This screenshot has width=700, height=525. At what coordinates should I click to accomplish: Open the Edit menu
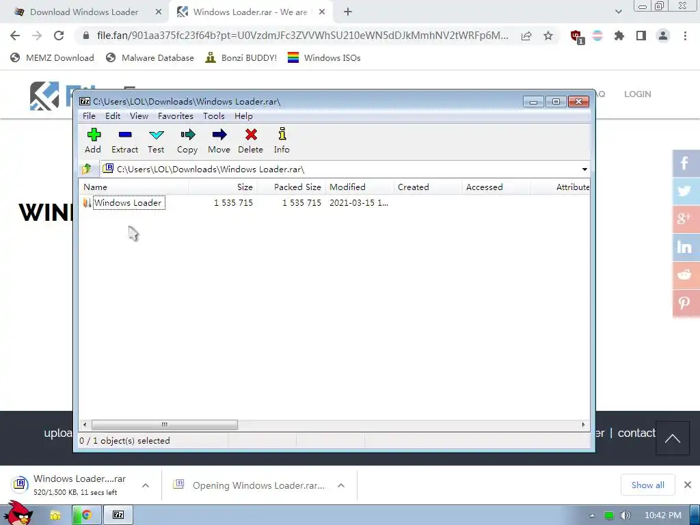pyautogui.click(x=113, y=116)
